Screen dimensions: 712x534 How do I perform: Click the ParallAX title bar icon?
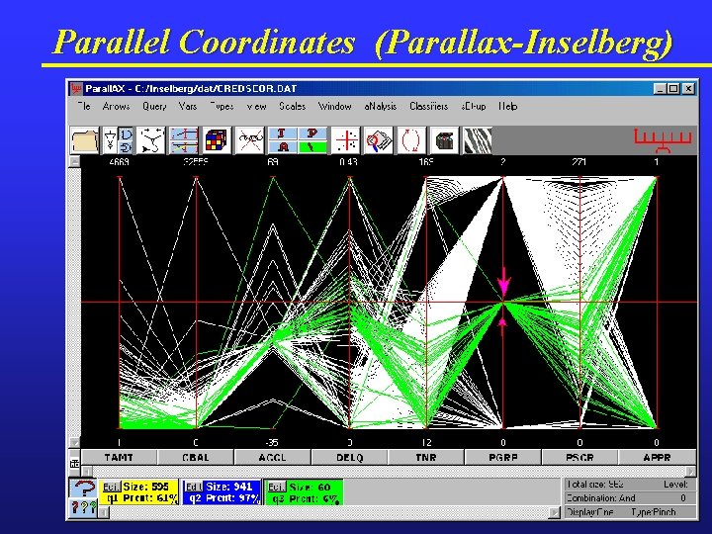click(x=76, y=88)
